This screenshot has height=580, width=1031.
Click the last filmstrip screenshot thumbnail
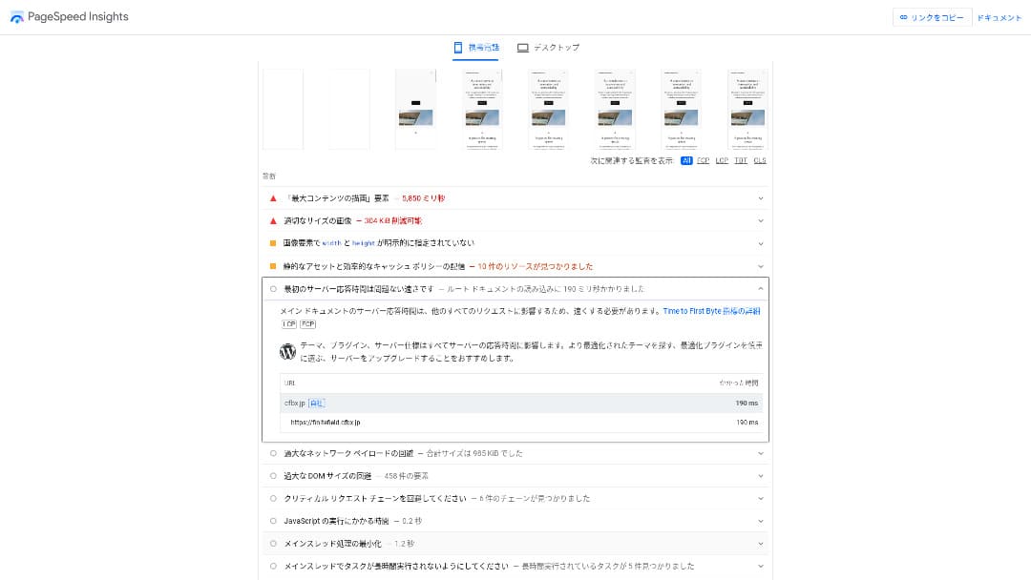(x=747, y=110)
